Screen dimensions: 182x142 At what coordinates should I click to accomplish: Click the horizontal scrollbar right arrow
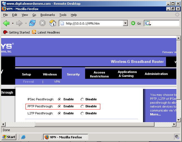tap(174, 124)
